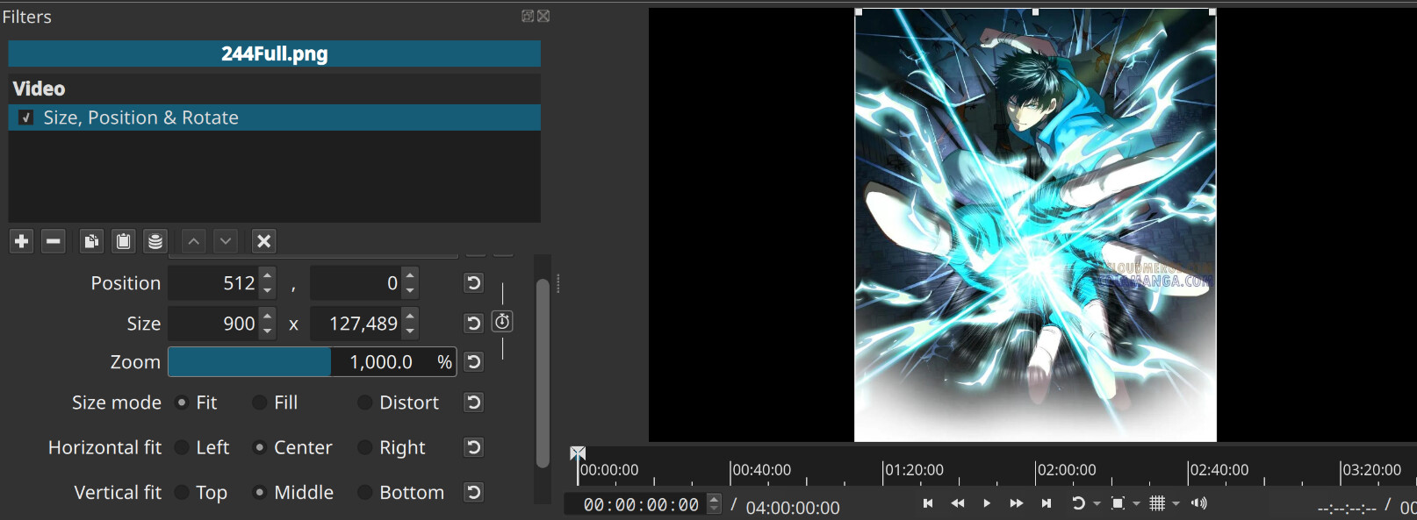Screen dimensions: 1417x520
Task: Open the grid options dropdown arrow
Action: (x=1176, y=504)
